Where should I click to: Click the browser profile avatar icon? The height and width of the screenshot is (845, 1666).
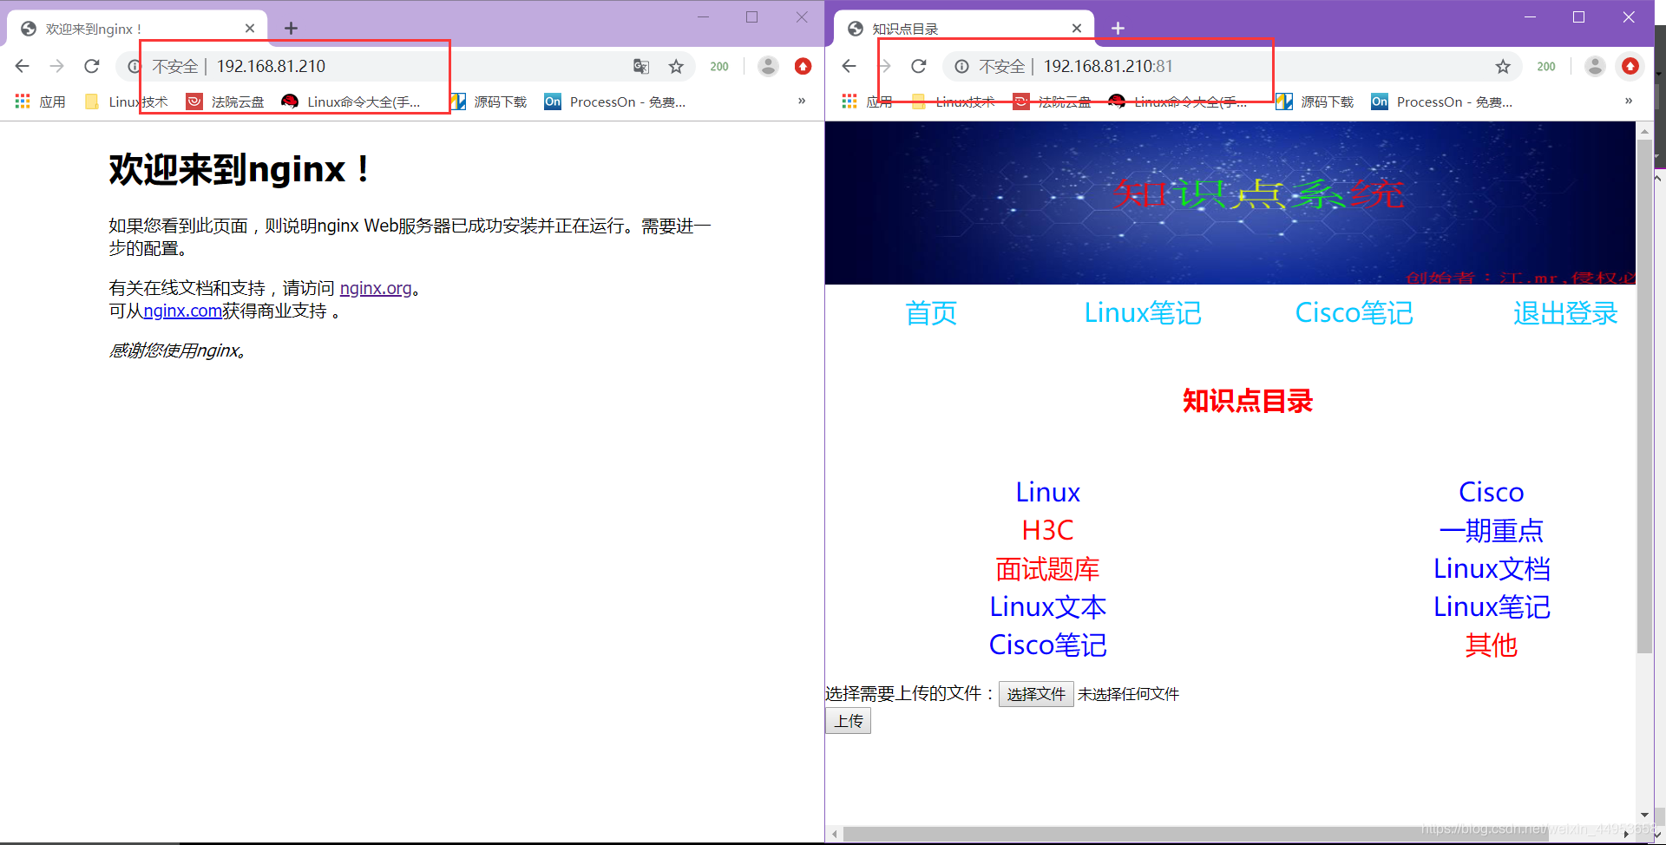point(767,66)
